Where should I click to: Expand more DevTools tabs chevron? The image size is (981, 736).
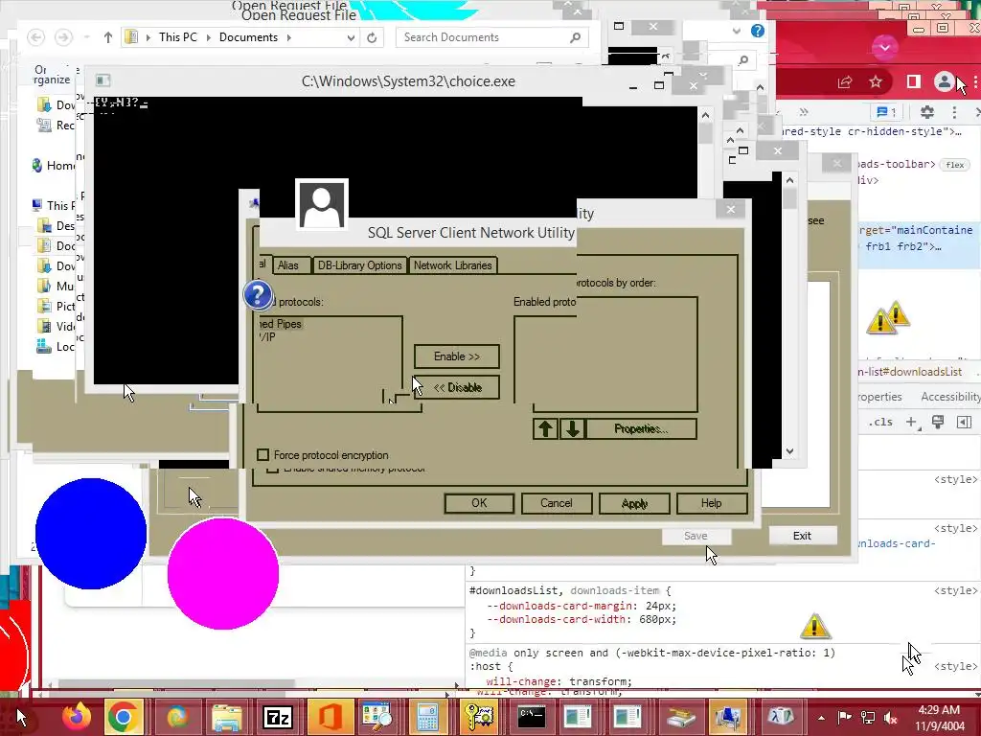pos(804,112)
